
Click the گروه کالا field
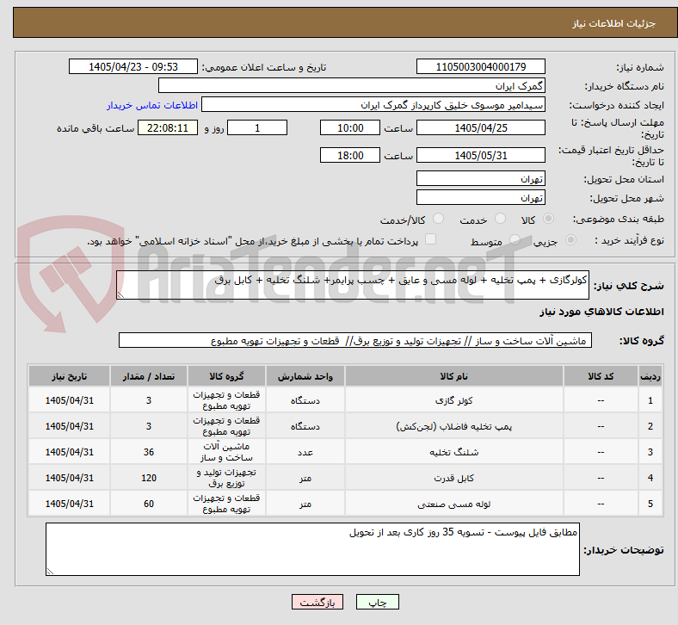[x=355, y=340]
